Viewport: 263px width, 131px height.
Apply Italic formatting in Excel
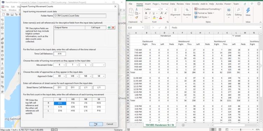pyautogui.click(x=150, y=13)
